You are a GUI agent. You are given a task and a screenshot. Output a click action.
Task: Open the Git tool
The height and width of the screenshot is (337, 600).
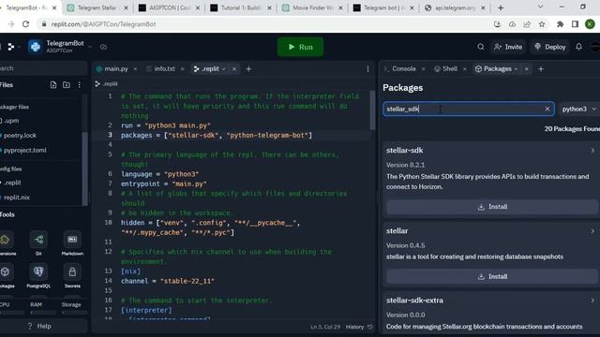tap(38, 243)
